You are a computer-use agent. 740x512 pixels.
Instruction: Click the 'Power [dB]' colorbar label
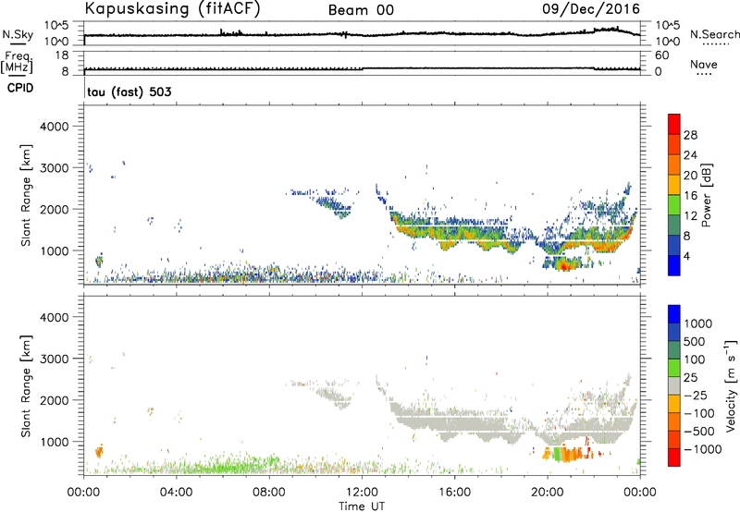click(706, 195)
